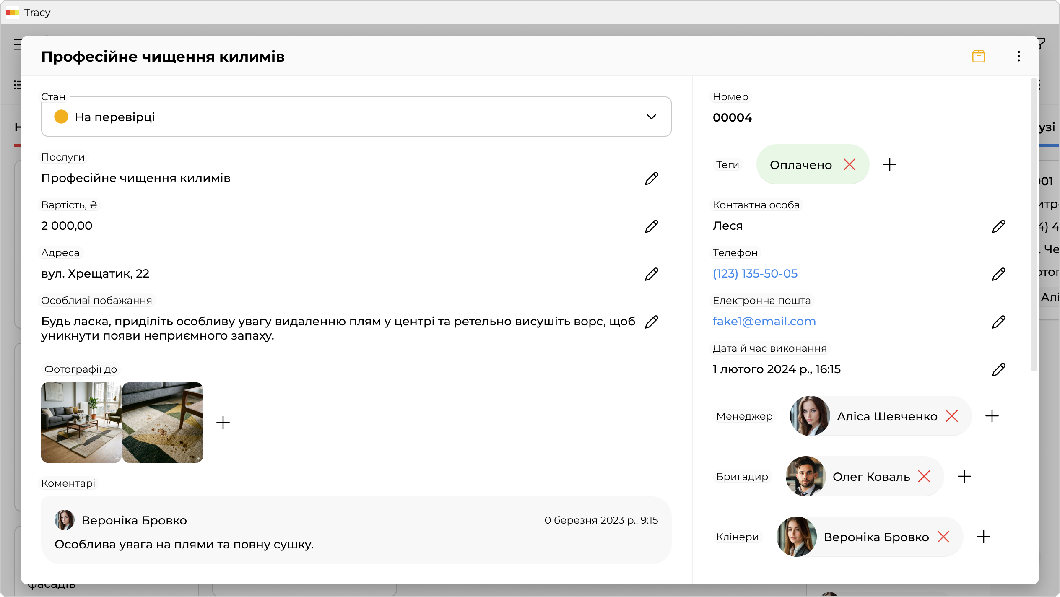Edit the Вартість value 2 000,00
1060x597 pixels.
click(651, 226)
